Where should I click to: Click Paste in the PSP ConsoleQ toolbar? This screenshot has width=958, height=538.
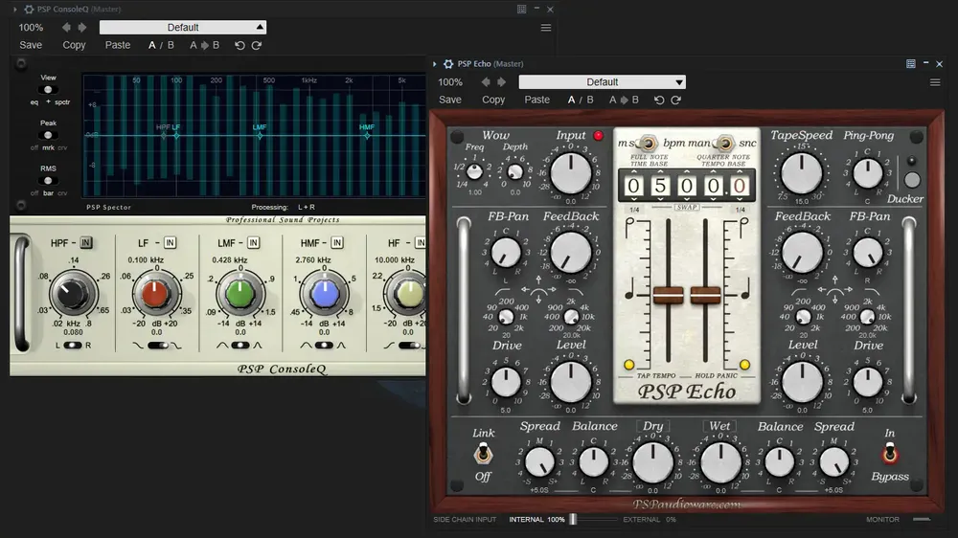118,45
